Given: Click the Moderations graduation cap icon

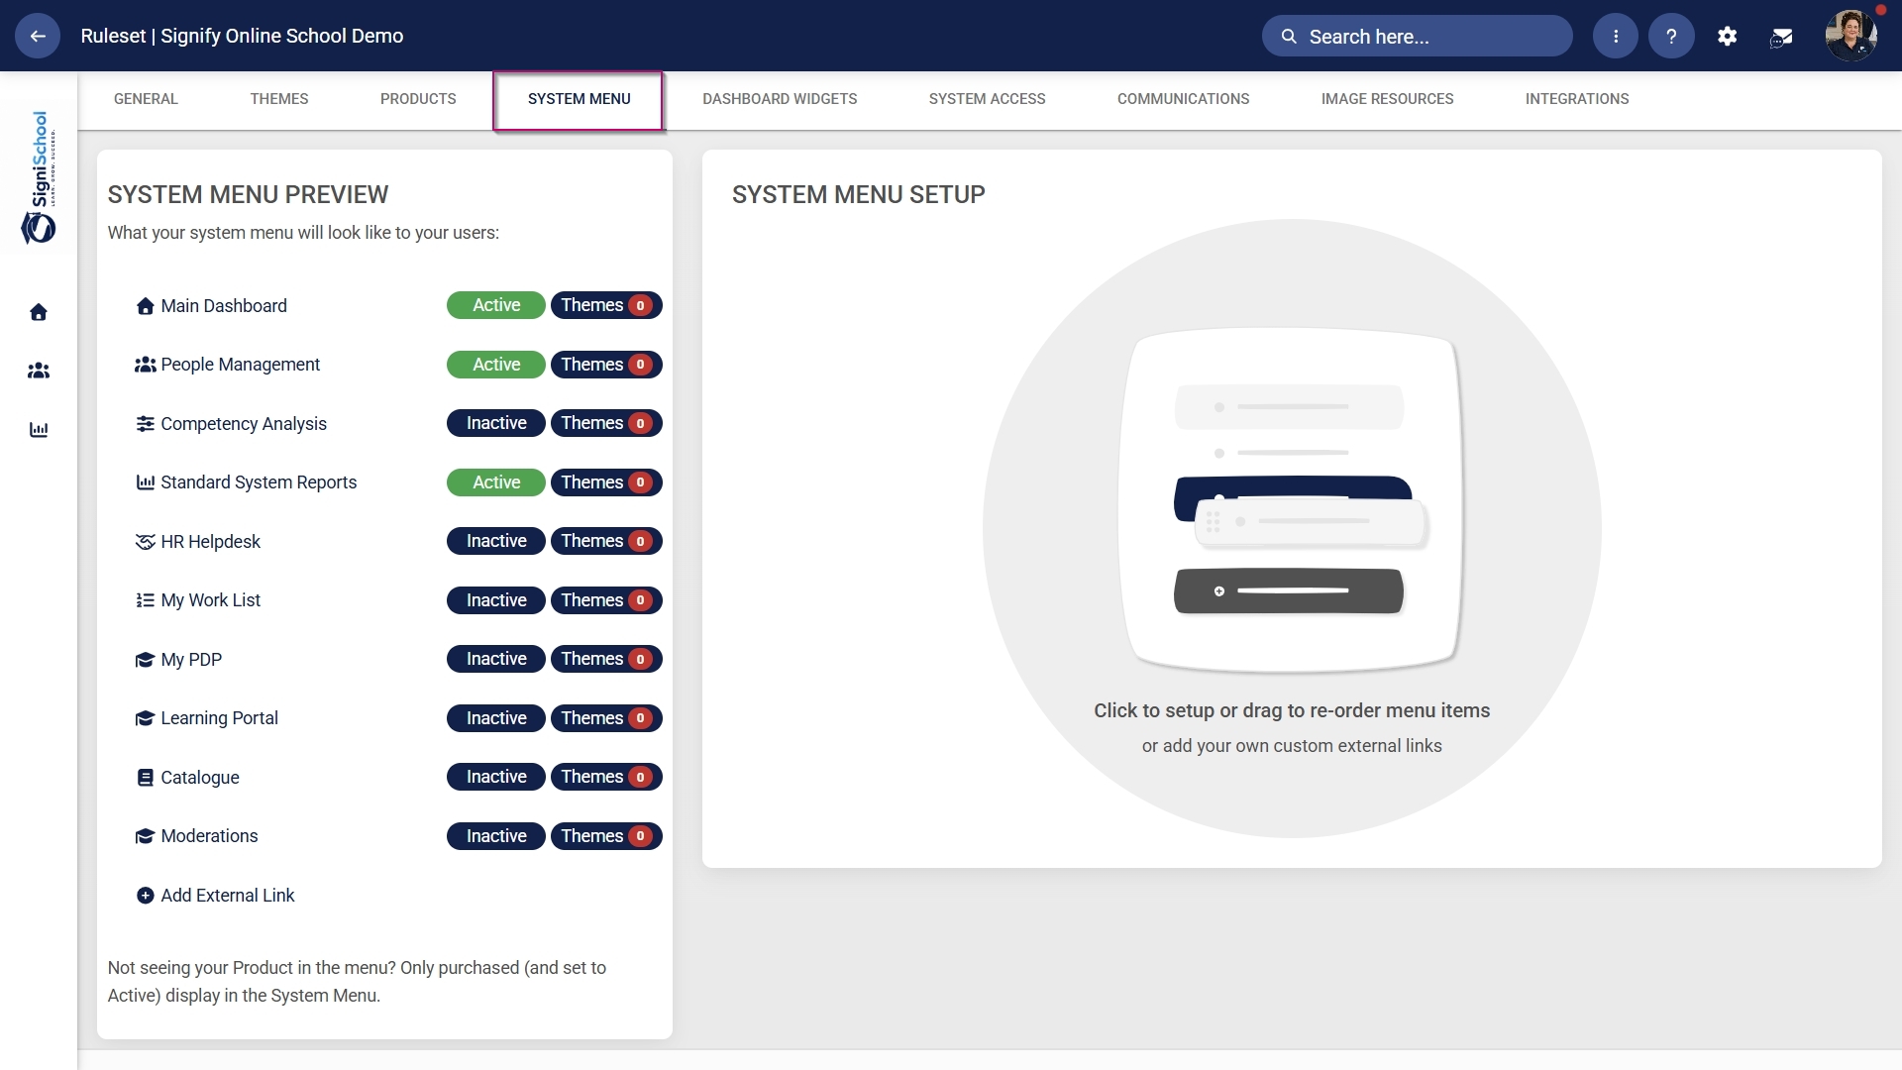Looking at the screenshot, I should pyautogui.click(x=145, y=836).
